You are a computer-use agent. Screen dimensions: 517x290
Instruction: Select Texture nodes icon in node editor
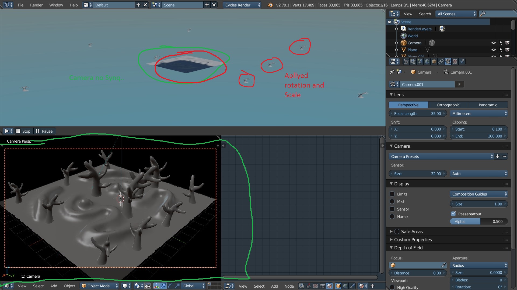[315, 286]
